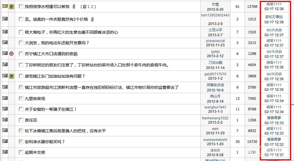The image size is (294, 161).
Task: Click paperclip icon on 迪奥的一件衣服 thread
Action: coord(92,19)
